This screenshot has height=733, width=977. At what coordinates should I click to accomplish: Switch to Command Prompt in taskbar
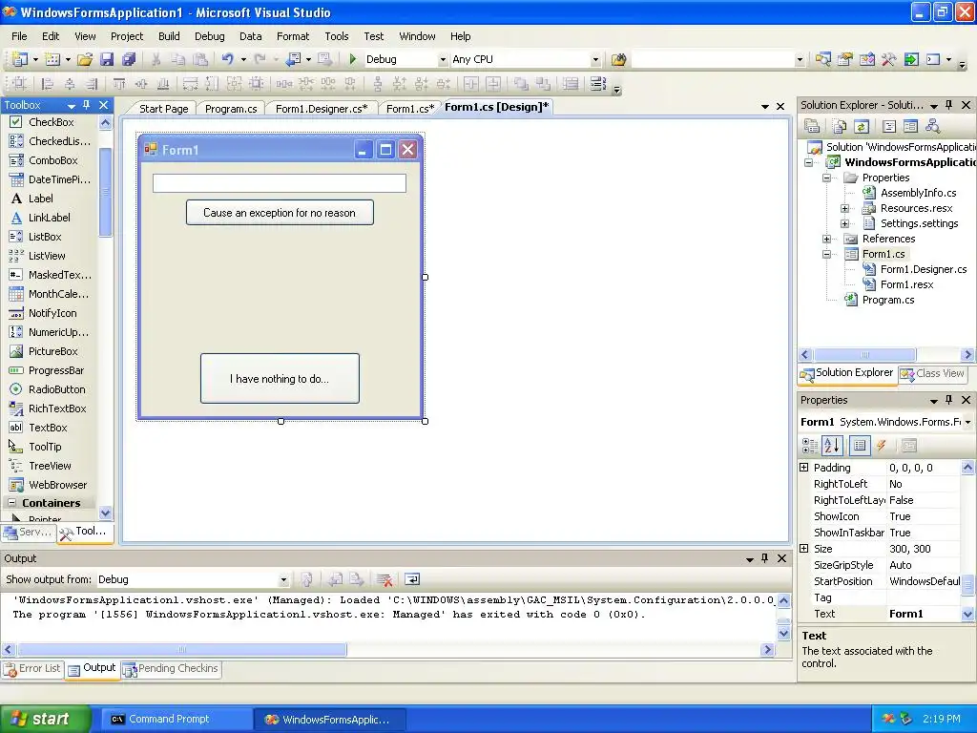[x=177, y=720]
